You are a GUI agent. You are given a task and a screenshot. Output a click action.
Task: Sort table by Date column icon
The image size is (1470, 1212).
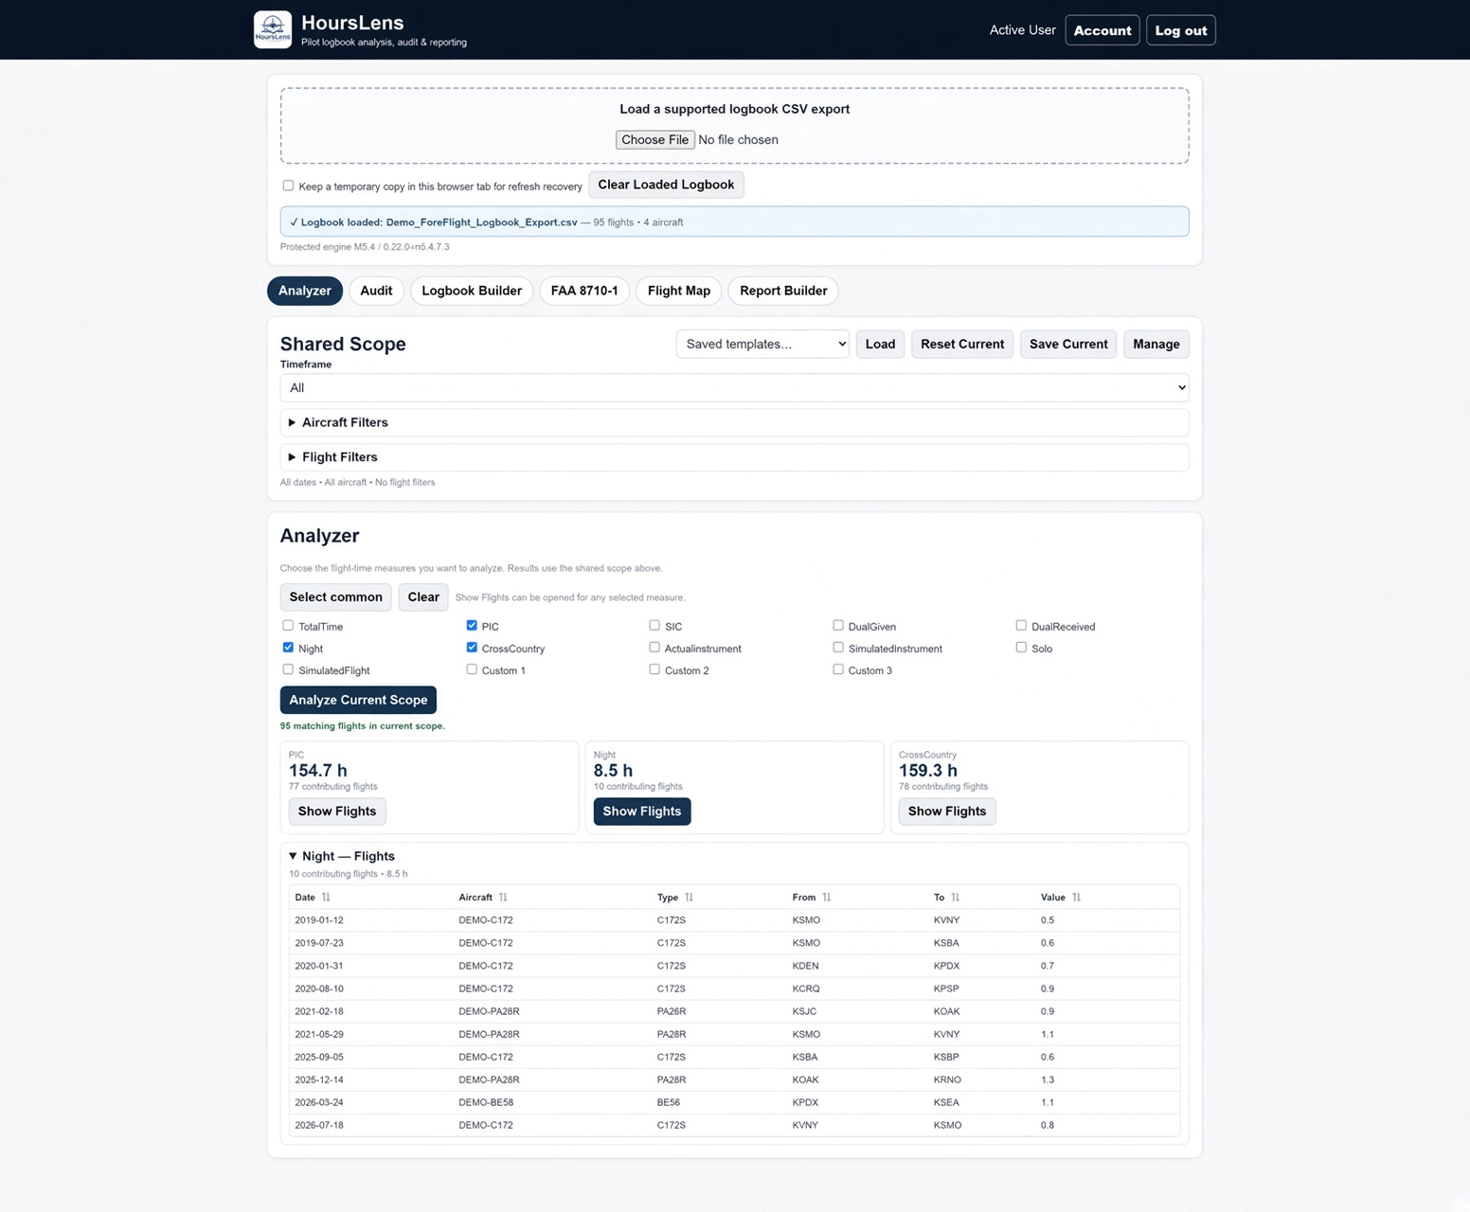[x=326, y=897]
